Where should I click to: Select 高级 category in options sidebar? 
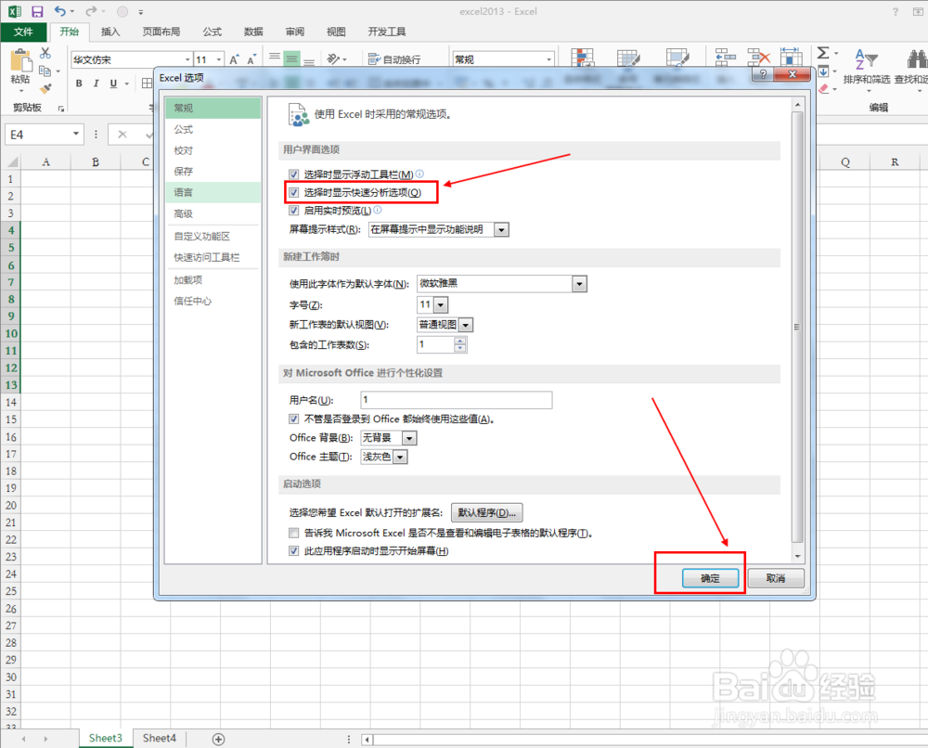213,213
